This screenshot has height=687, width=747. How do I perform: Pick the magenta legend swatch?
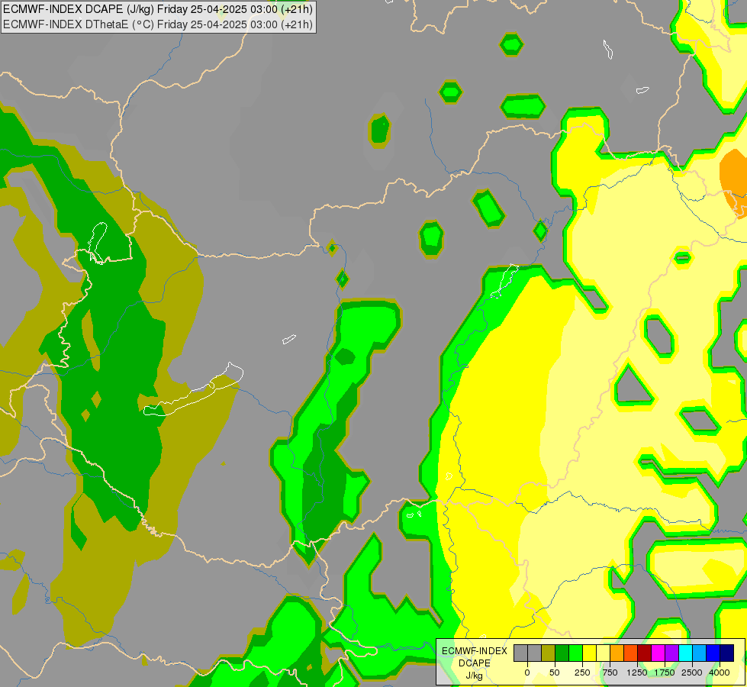[x=658, y=653]
